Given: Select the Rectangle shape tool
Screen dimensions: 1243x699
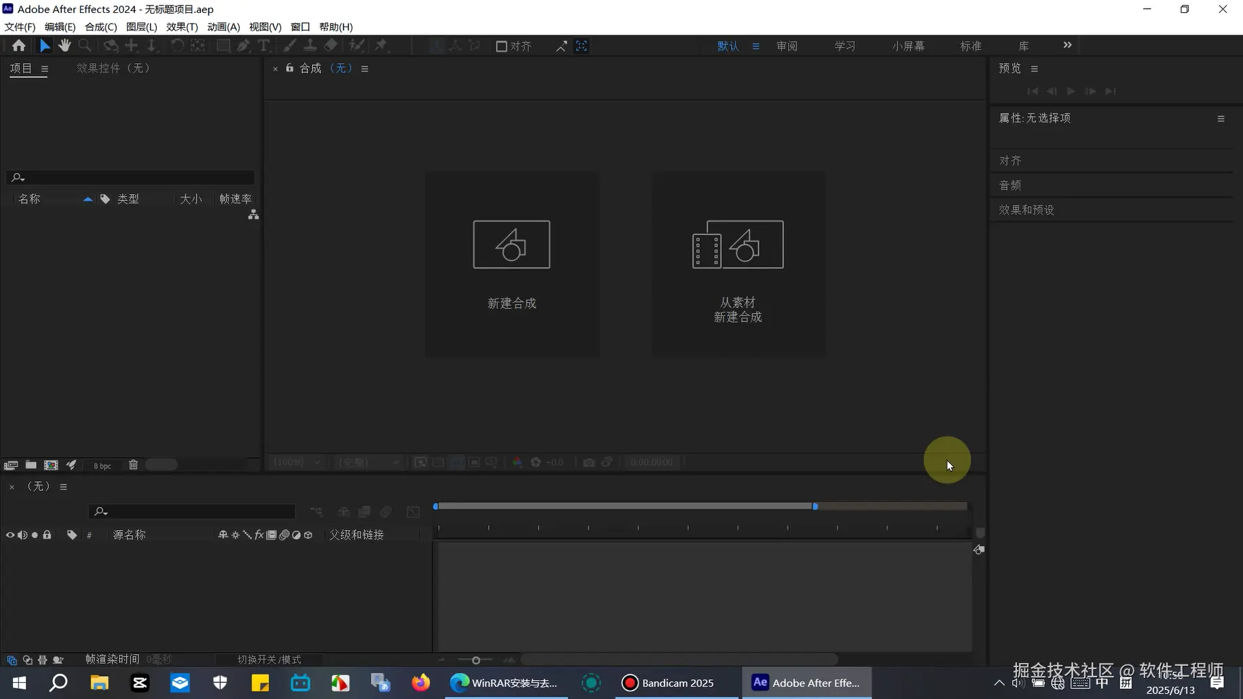Looking at the screenshot, I should click(x=223, y=45).
